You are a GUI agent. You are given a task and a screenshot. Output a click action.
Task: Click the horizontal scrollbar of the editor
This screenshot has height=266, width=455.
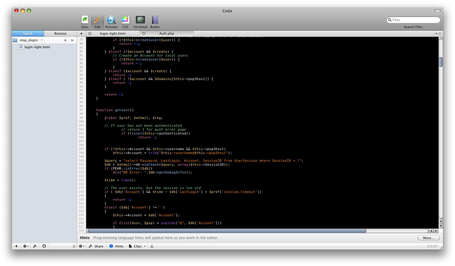point(227,231)
